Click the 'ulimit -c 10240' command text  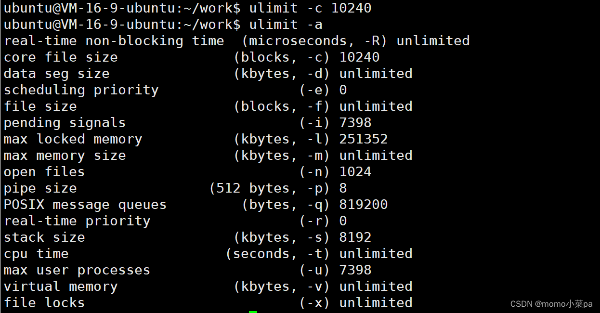(x=310, y=8)
